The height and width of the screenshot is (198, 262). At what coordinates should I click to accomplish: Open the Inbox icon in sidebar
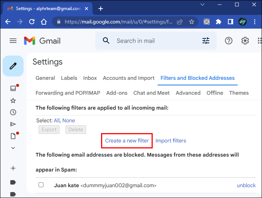click(x=13, y=88)
